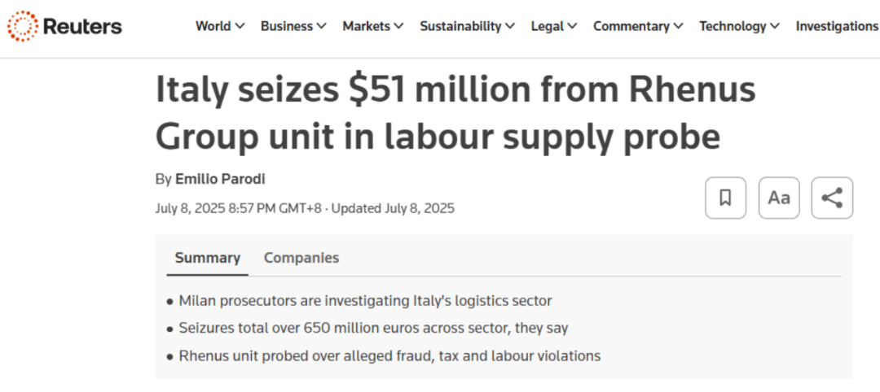Select the Summary tab
The height and width of the screenshot is (392, 880).
(208, 258)
